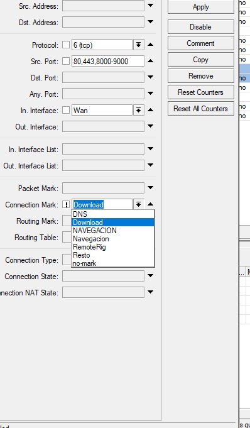Choose Navegacion connection mark option
The image size is (250, 428).
click(x=112, y=239)
